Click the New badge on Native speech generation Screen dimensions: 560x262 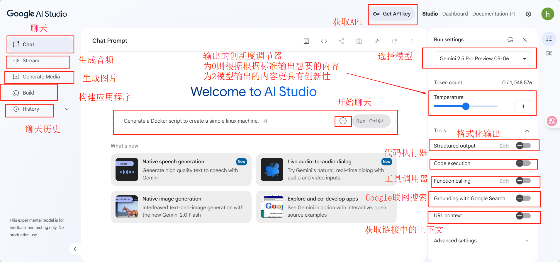pos(242,162)
